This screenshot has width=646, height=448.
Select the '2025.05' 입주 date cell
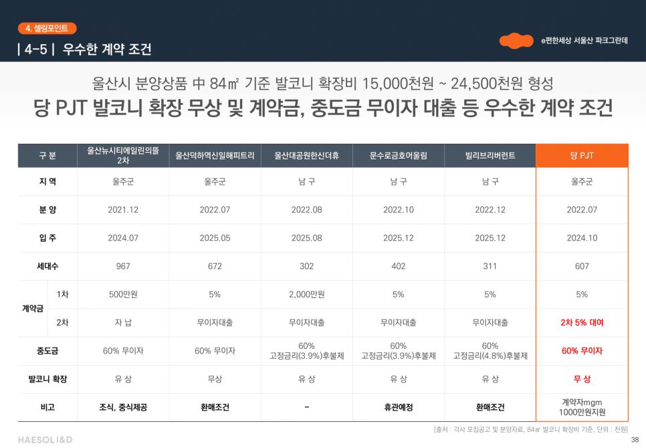click(x=215, y=238)
